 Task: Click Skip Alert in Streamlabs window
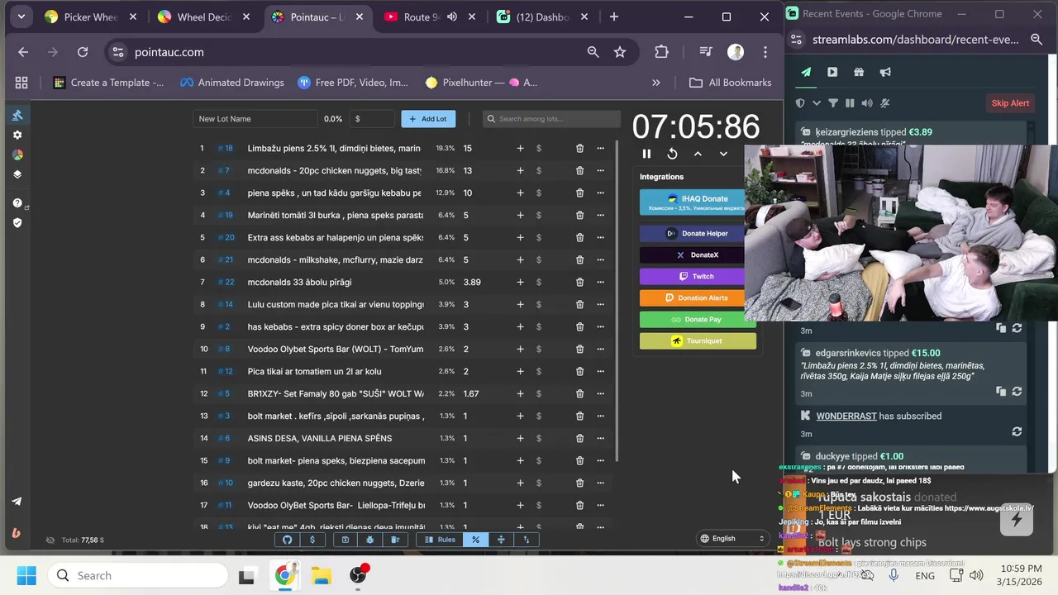[1010, 103]
